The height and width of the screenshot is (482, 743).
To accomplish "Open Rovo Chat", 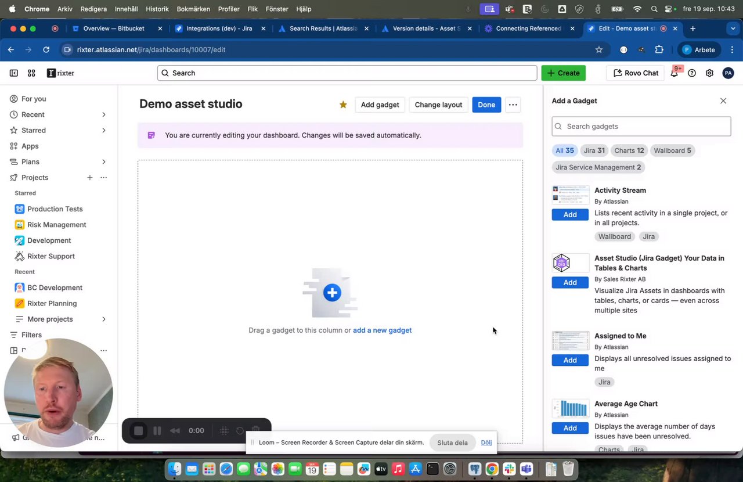I will pos(636,73).
